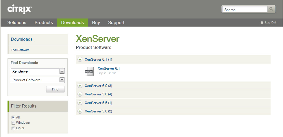Click into the Search input field
283x137 pixels.
[x=245, y=10]
